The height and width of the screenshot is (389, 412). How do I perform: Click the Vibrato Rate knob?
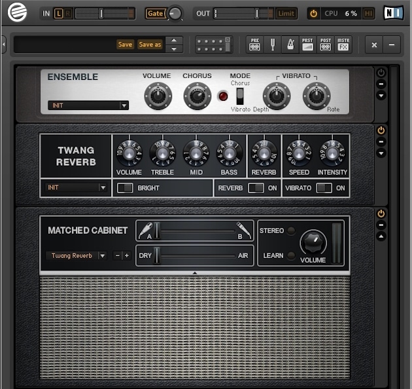pos(317,96)
